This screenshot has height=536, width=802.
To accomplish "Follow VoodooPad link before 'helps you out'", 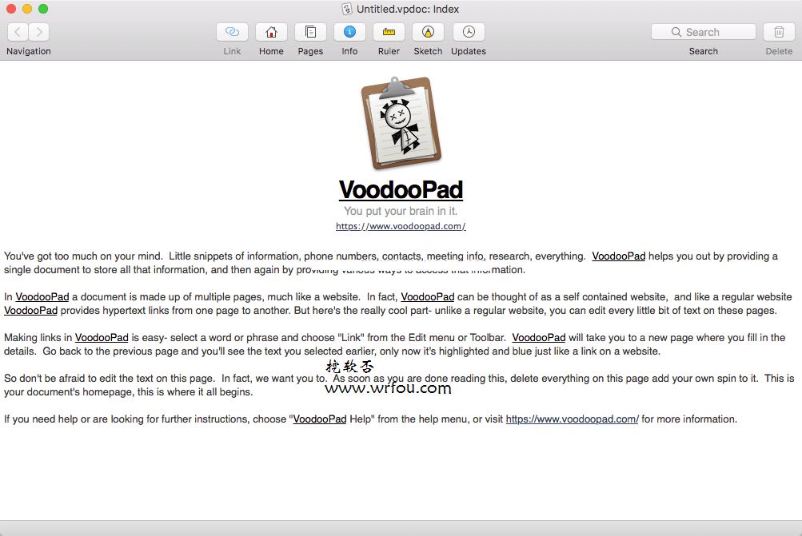I will pos(618,256).
